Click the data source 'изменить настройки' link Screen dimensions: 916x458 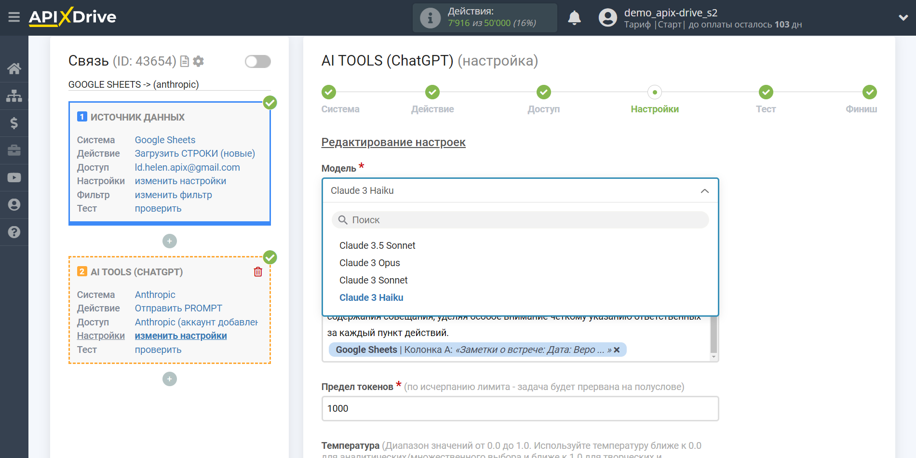(180, 181)
